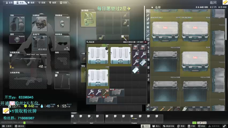The width and height of the screenshot is (228, 128).
Task: Select the top-right white item case in stash
Action: tap(195, 32)
